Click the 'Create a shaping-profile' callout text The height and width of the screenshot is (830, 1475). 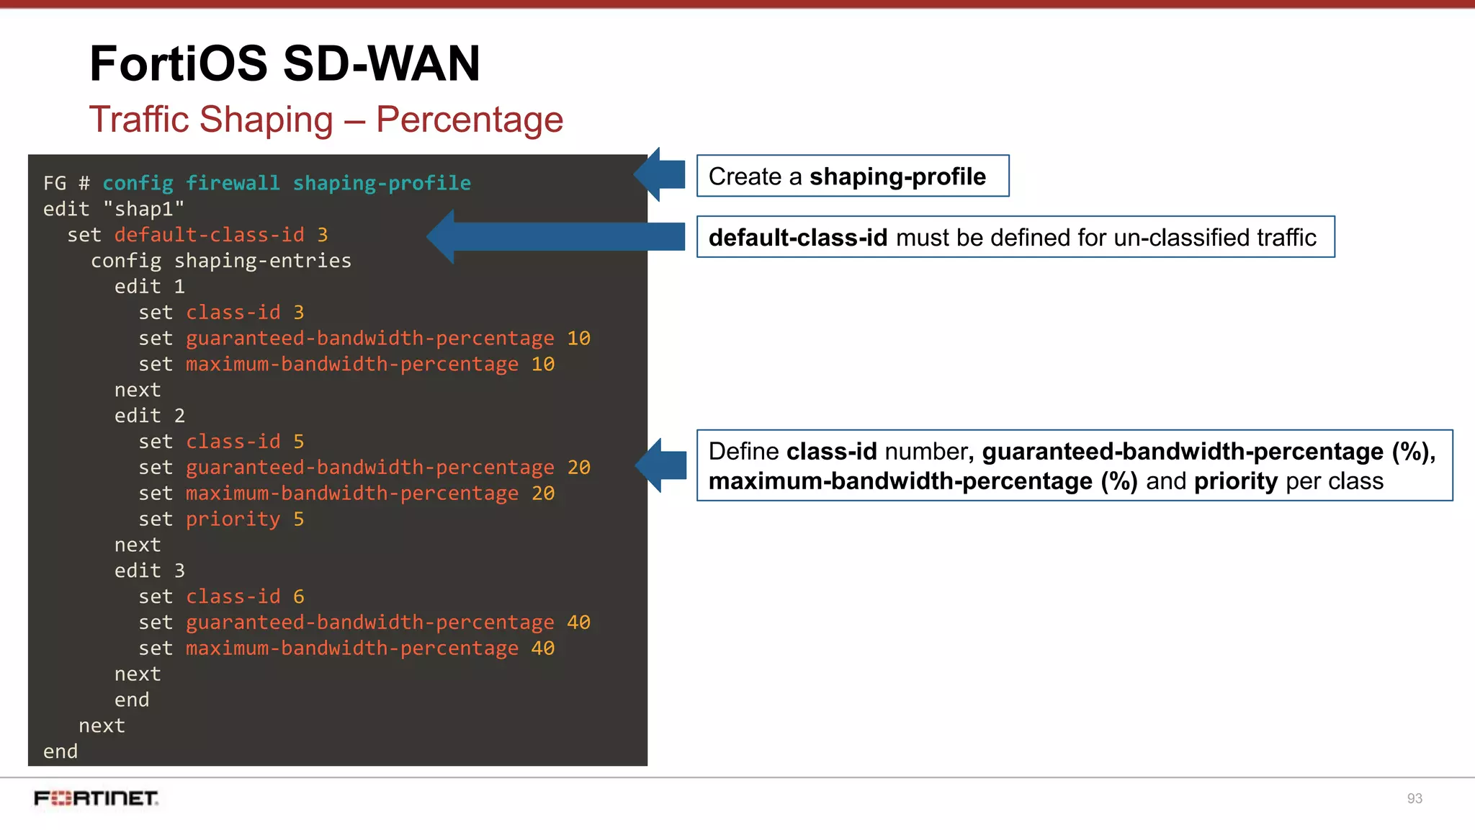pyautogui.click(x=847, y=177)
